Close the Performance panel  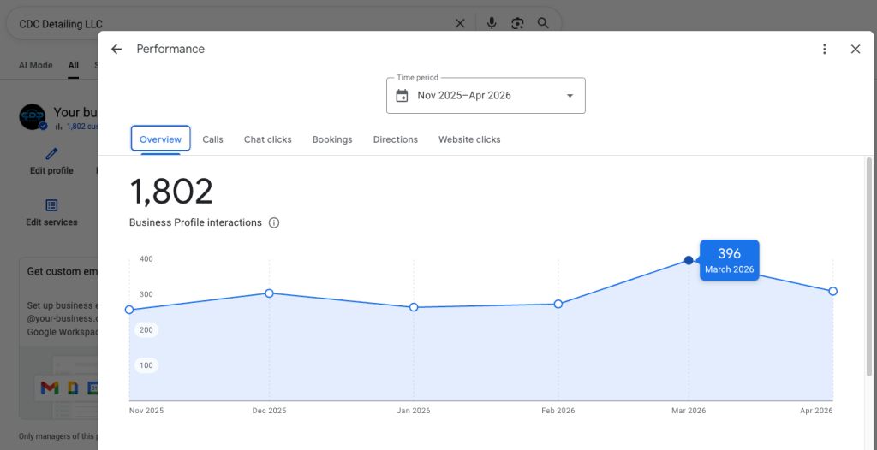[x=856, y=50]
